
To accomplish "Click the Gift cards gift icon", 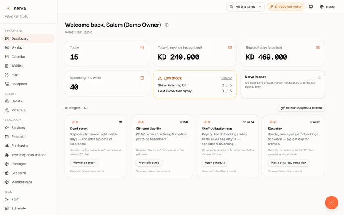I will point(7,173).
